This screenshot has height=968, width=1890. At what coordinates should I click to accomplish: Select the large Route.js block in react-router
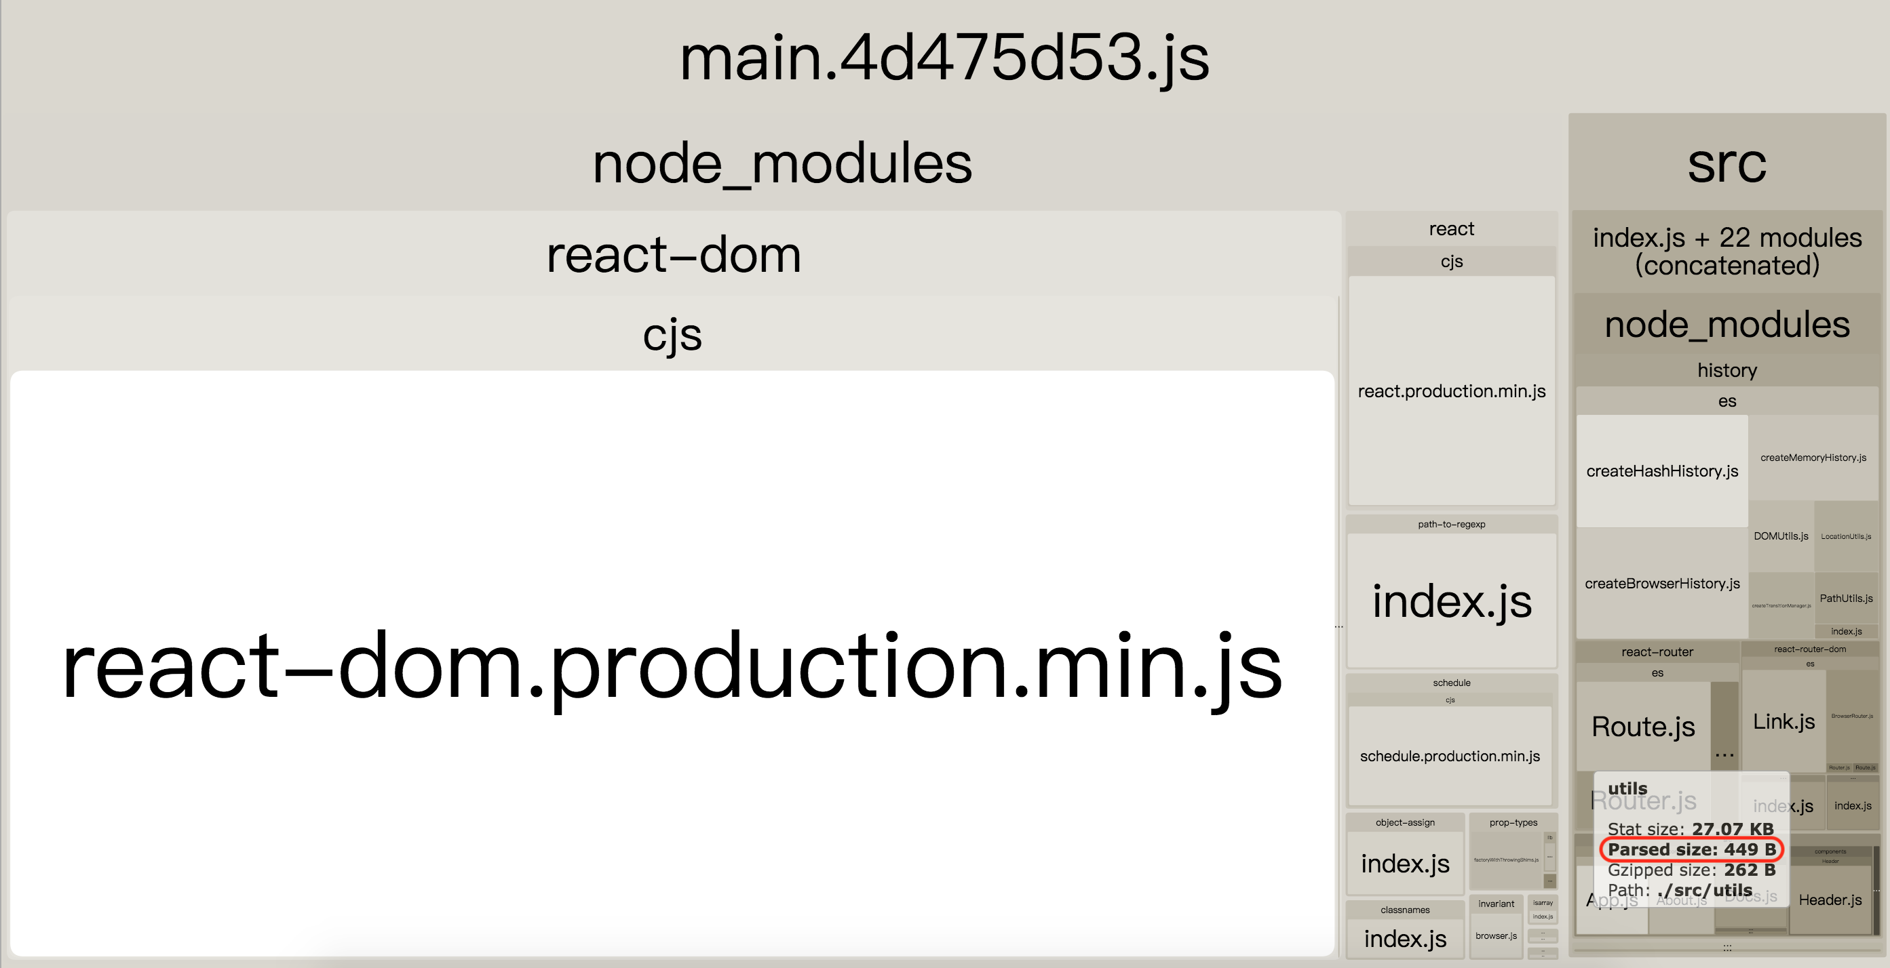coord(1643,727)
